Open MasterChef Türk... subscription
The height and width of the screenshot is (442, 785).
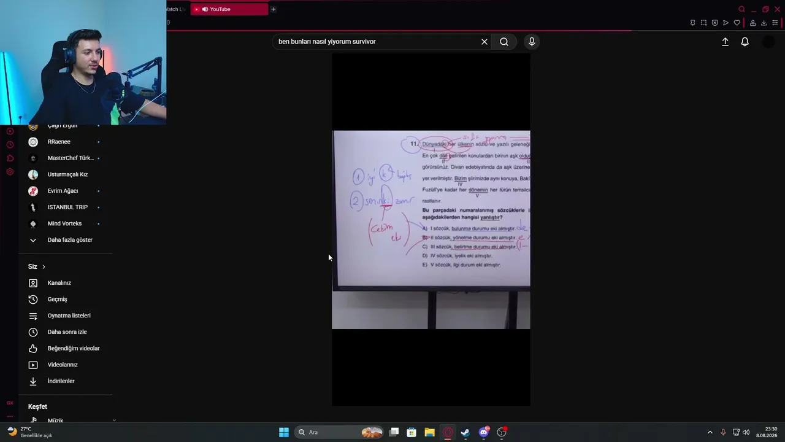click(x=65, y=158)
